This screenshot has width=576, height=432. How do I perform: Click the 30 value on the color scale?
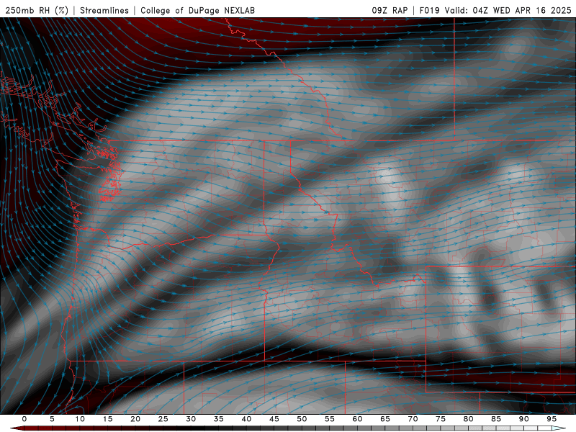coord(191,419)
